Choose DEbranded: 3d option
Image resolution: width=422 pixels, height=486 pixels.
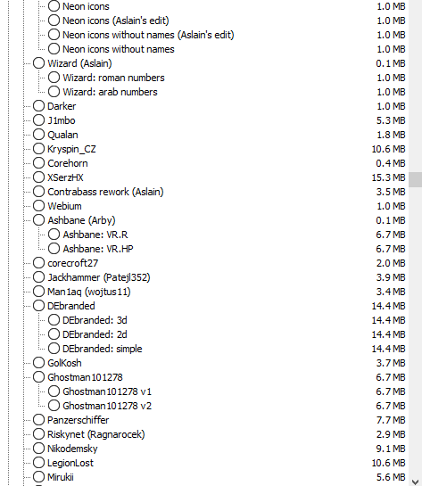coord(54,320)
